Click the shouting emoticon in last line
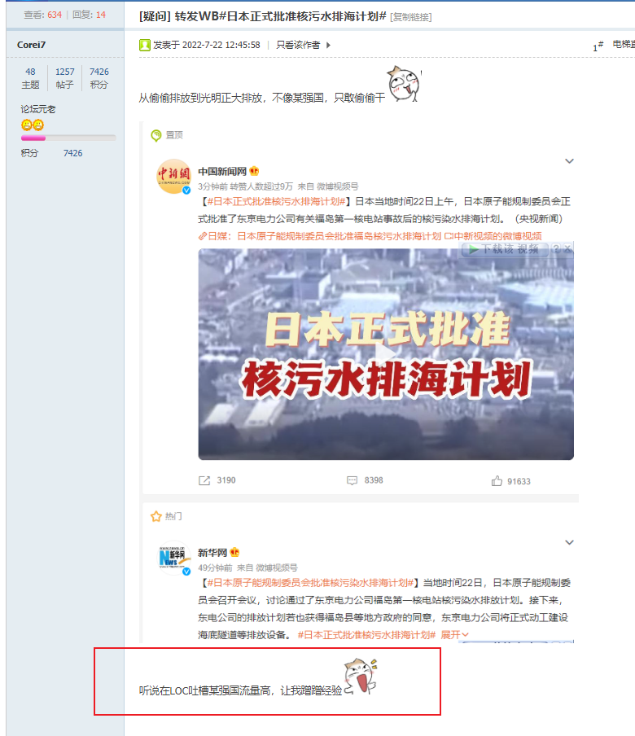 coord(361,677)
